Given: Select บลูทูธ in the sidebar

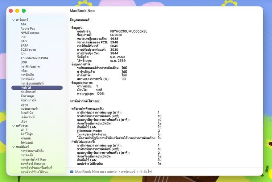Looking at the screenshot, I should point(24,105).
